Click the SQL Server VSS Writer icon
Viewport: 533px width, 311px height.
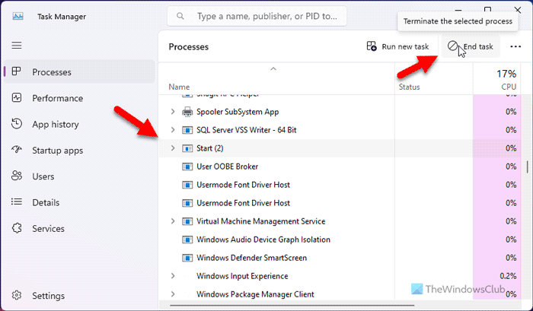(x=188, y=129)
